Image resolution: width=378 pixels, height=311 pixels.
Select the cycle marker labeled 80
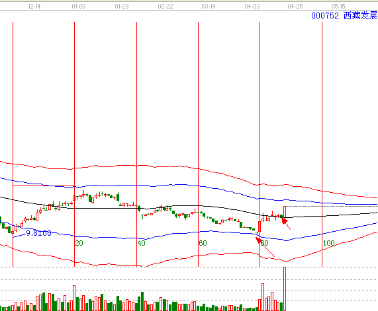point(264,243)
